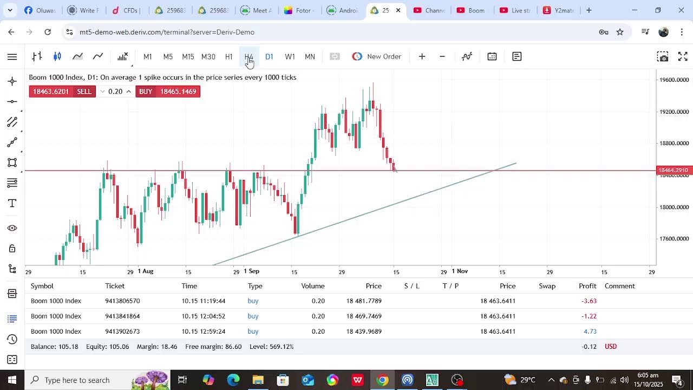Open the objects tree list icon
Viewport: 693px width, 390px height.
pyautogui.click(x=12, y=269)
